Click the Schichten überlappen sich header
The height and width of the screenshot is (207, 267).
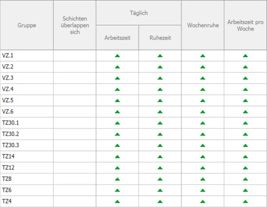tap(75, 25)
